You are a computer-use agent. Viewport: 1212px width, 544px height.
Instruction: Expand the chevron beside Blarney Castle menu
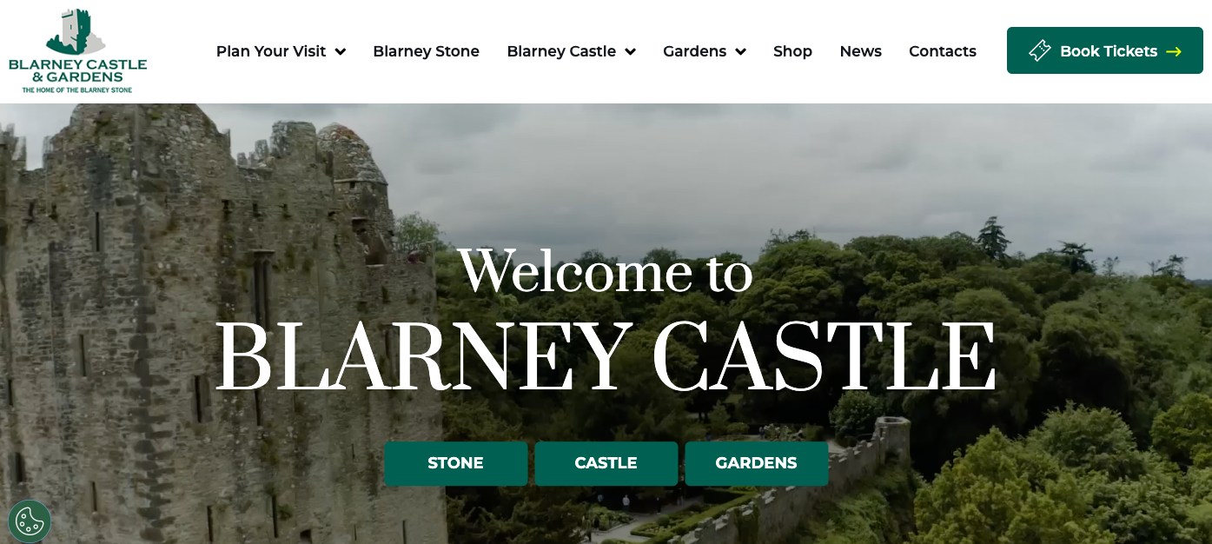point(630,52)
